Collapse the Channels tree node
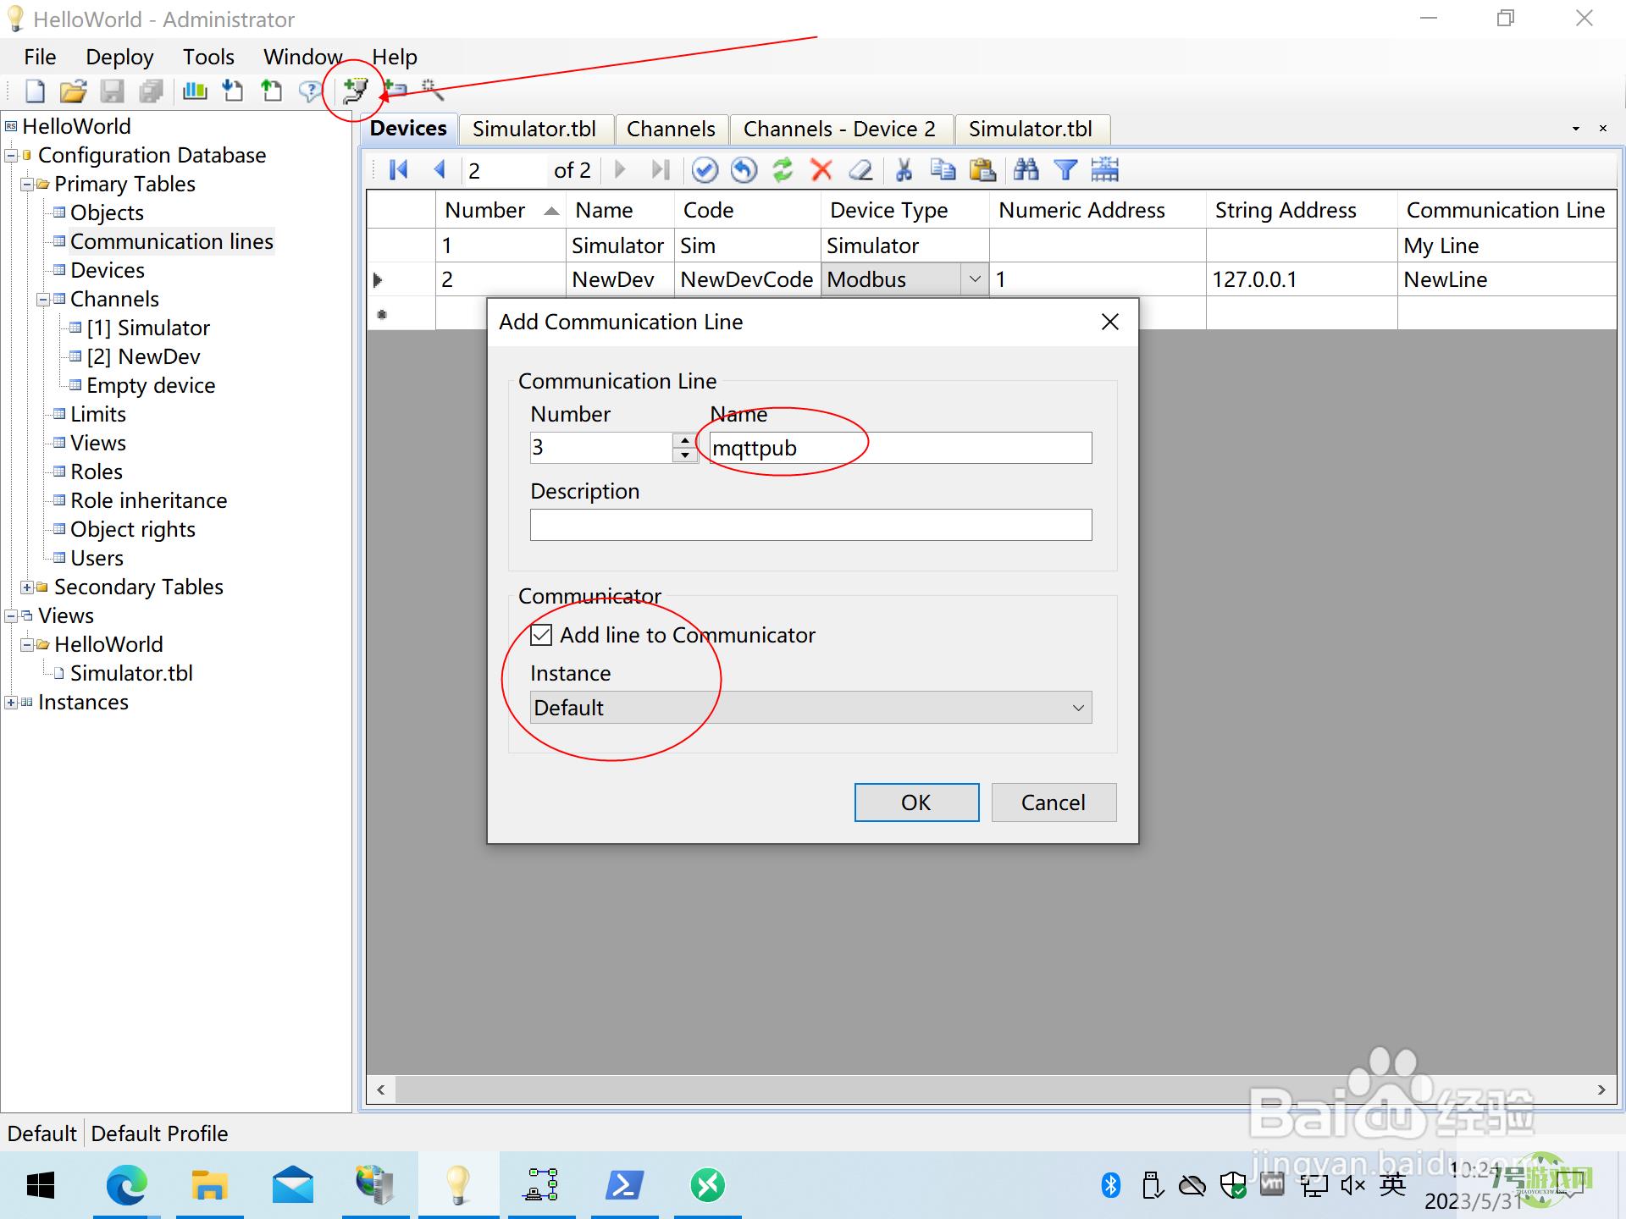Viewport: 1626px width, 1219px height. pos(43,300)
